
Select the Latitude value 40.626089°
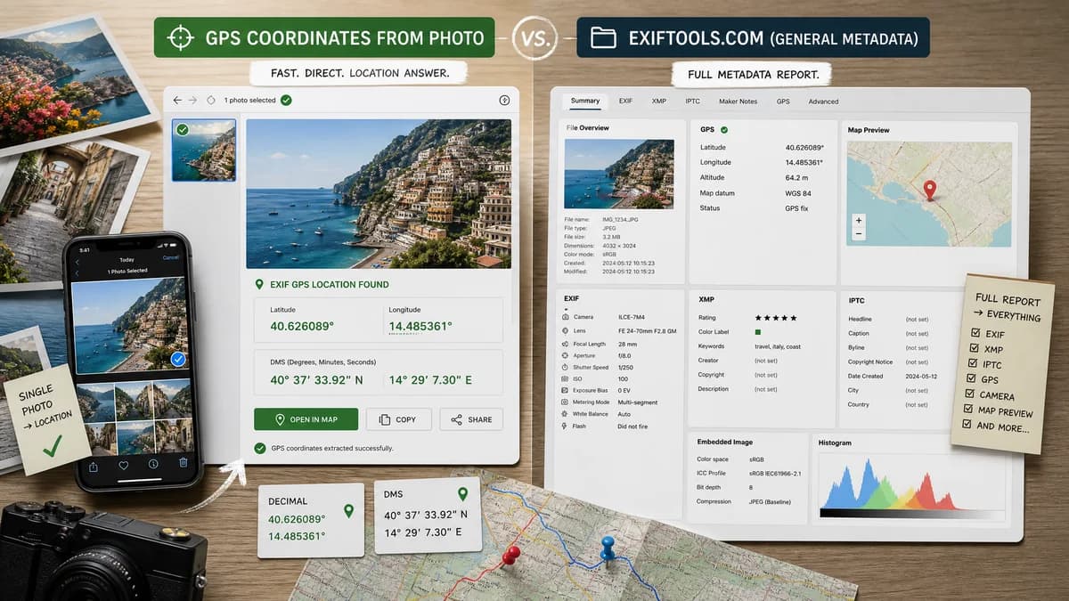302,327
